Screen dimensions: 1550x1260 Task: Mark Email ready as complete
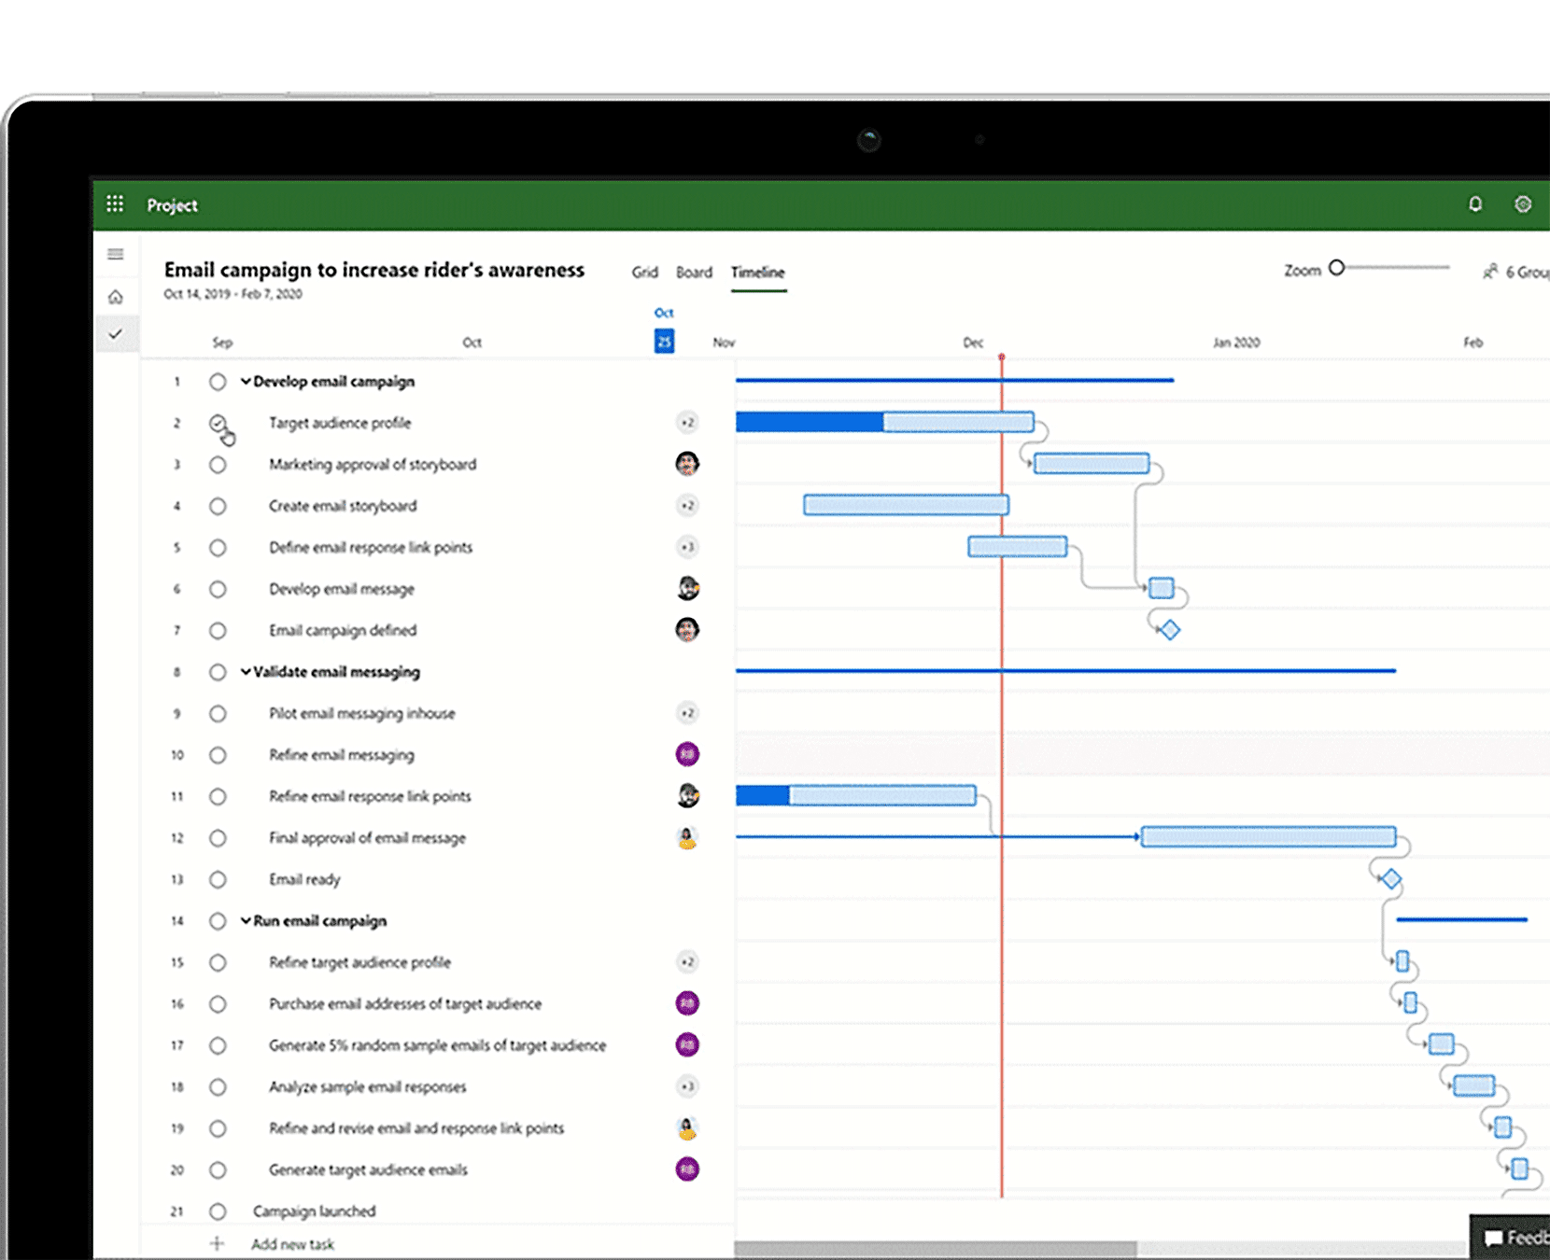pos(218,878)
